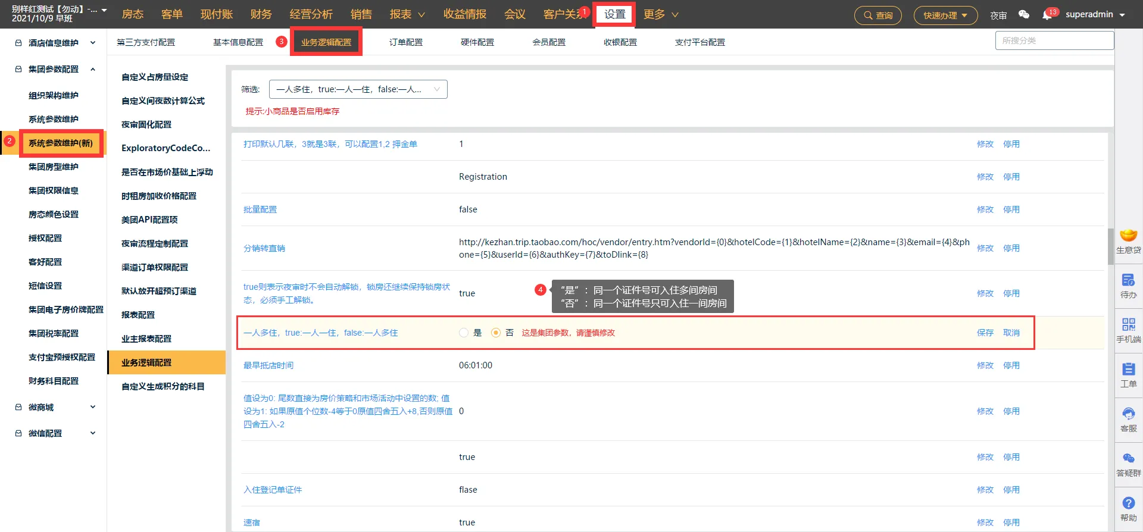
Task: Open the 设置 top menu
Action: [615, 14]
